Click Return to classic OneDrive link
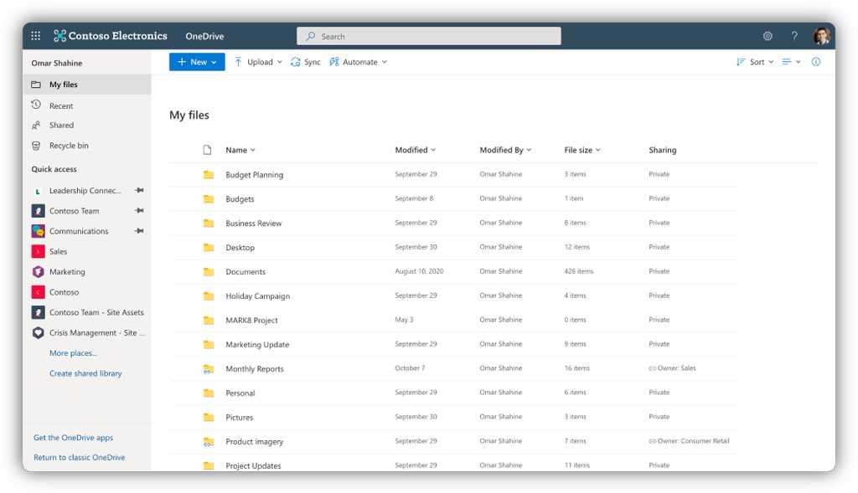Viewport: 858px width, 493px height. 80,457
